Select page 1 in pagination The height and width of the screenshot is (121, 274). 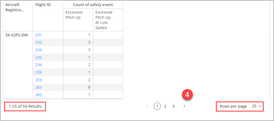(157, 106)
